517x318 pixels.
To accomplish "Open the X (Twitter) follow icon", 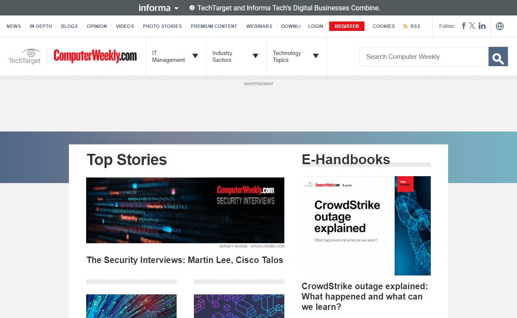I will [x=472, y=26].
